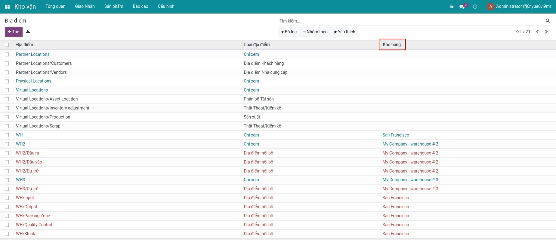Image resolution: width=556 pixels, height=240 pixels.
Task: Click the bug debug icon
Action: (451, 7)
